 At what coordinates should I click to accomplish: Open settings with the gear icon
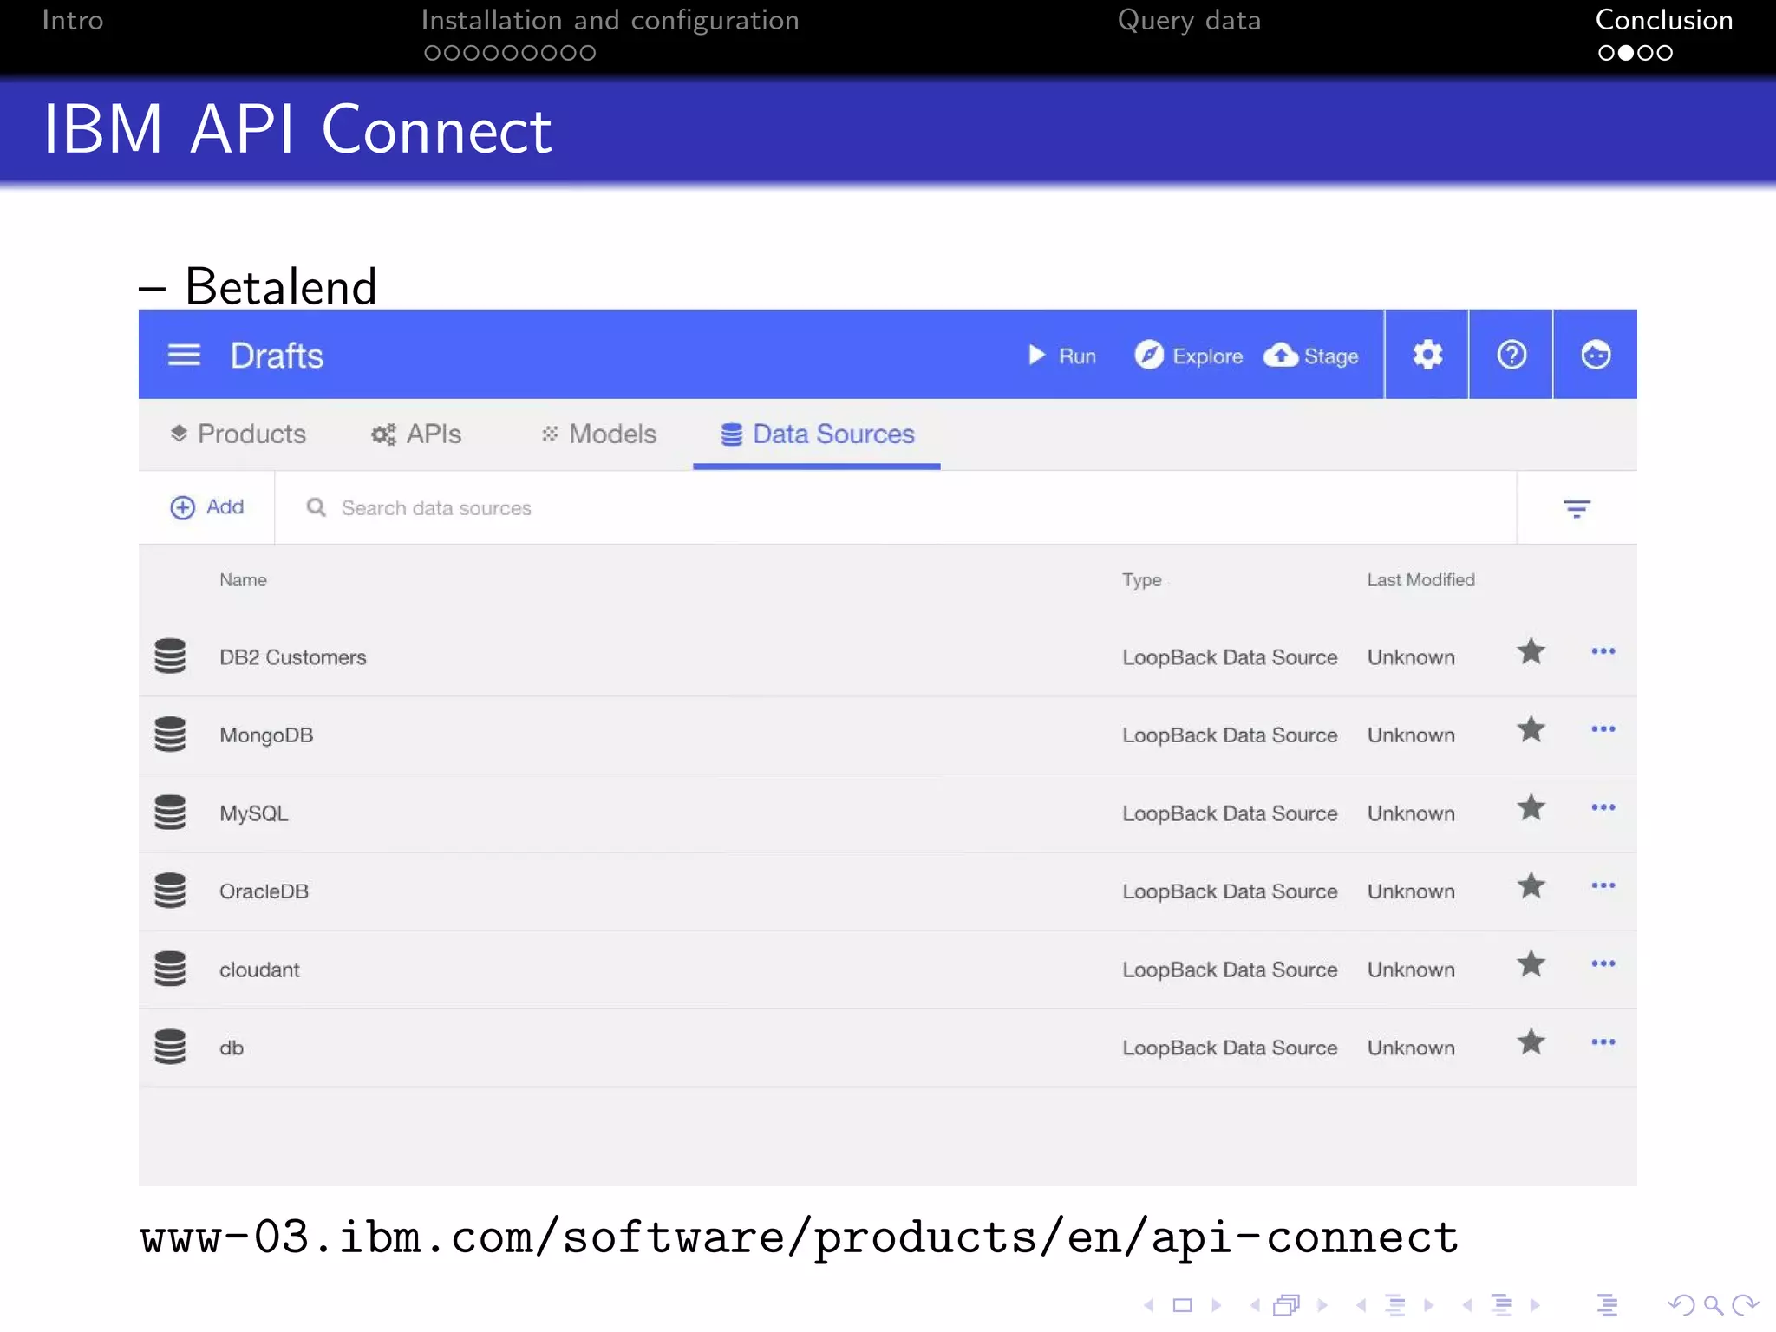pos(1427,355)
